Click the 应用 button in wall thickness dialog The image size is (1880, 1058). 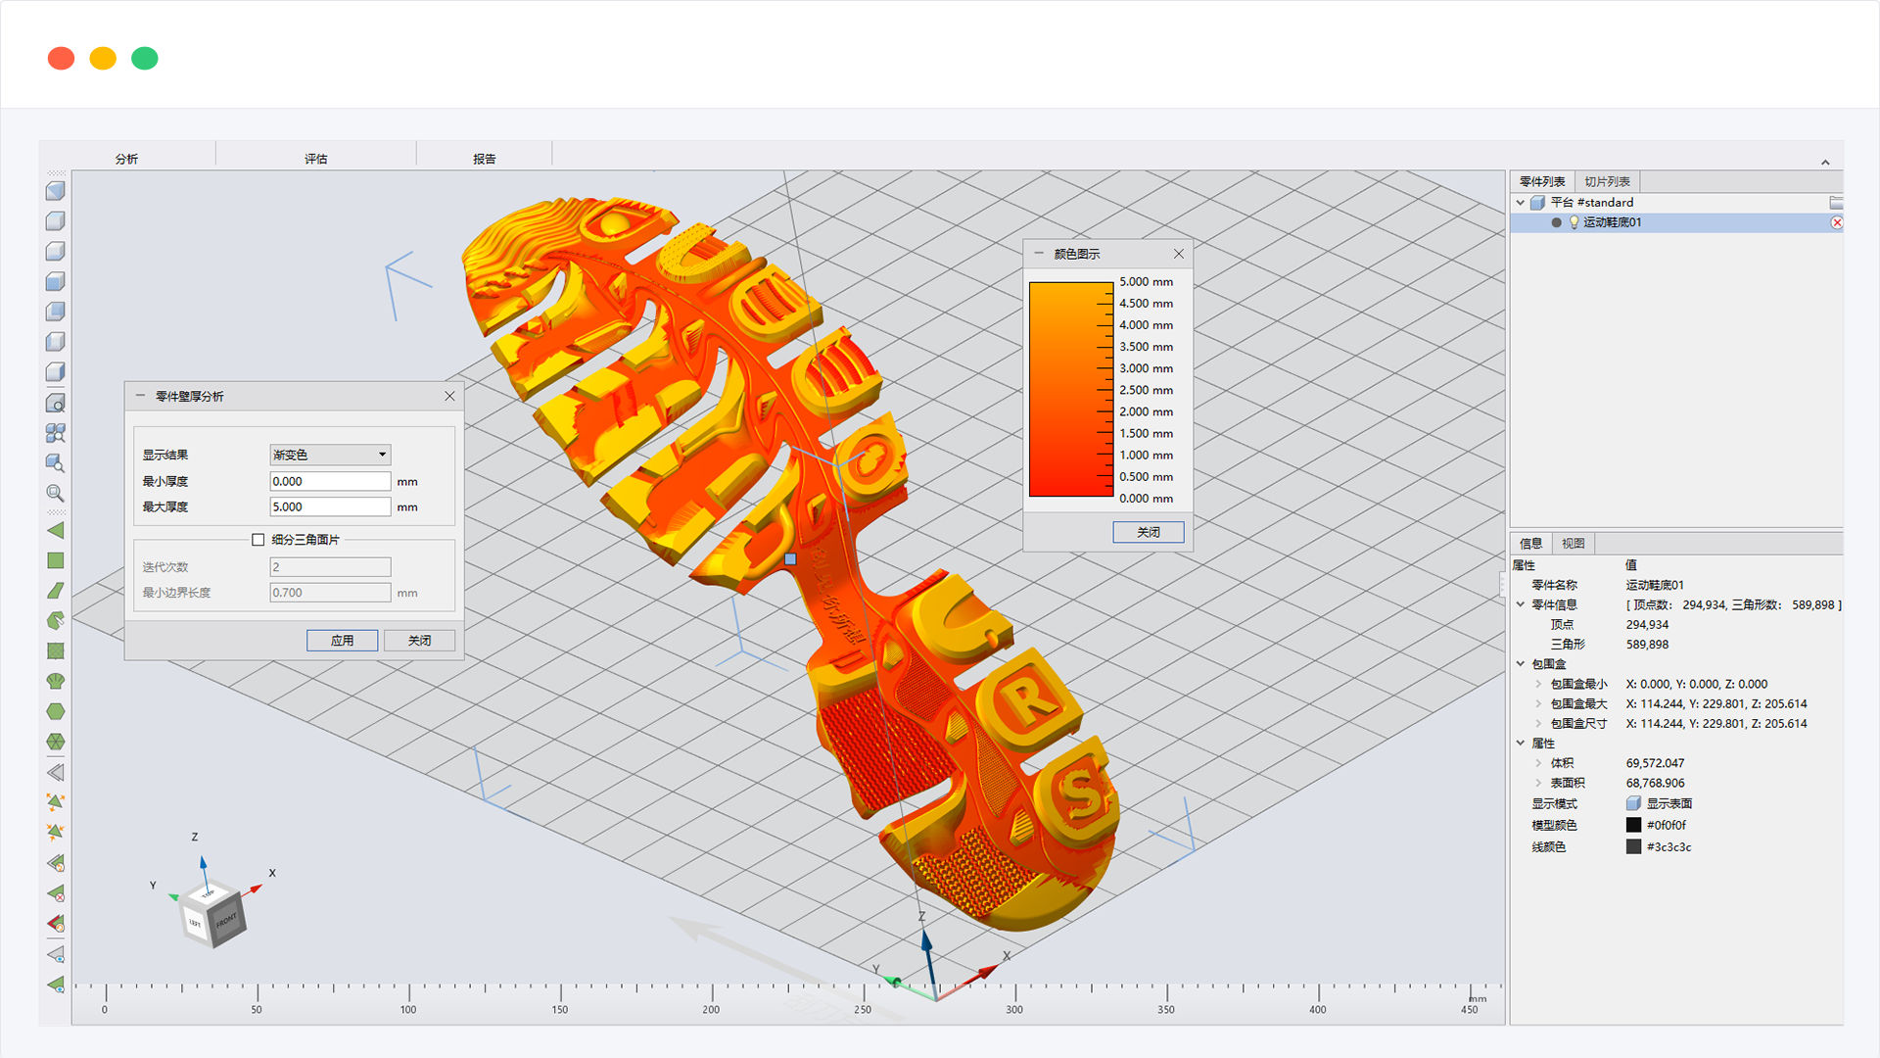pyautogui.click(x=342, y=641)
